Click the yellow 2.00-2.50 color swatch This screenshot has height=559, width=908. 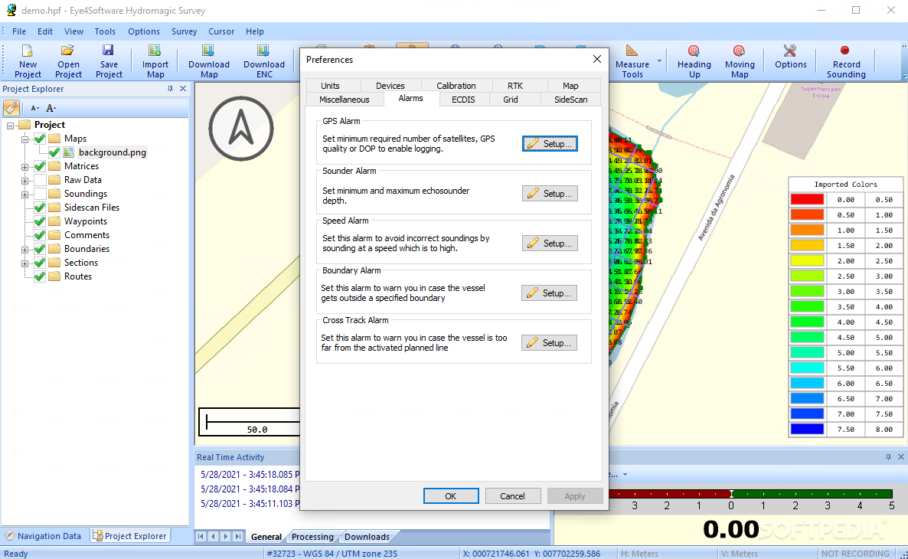[x=807, y=260]
